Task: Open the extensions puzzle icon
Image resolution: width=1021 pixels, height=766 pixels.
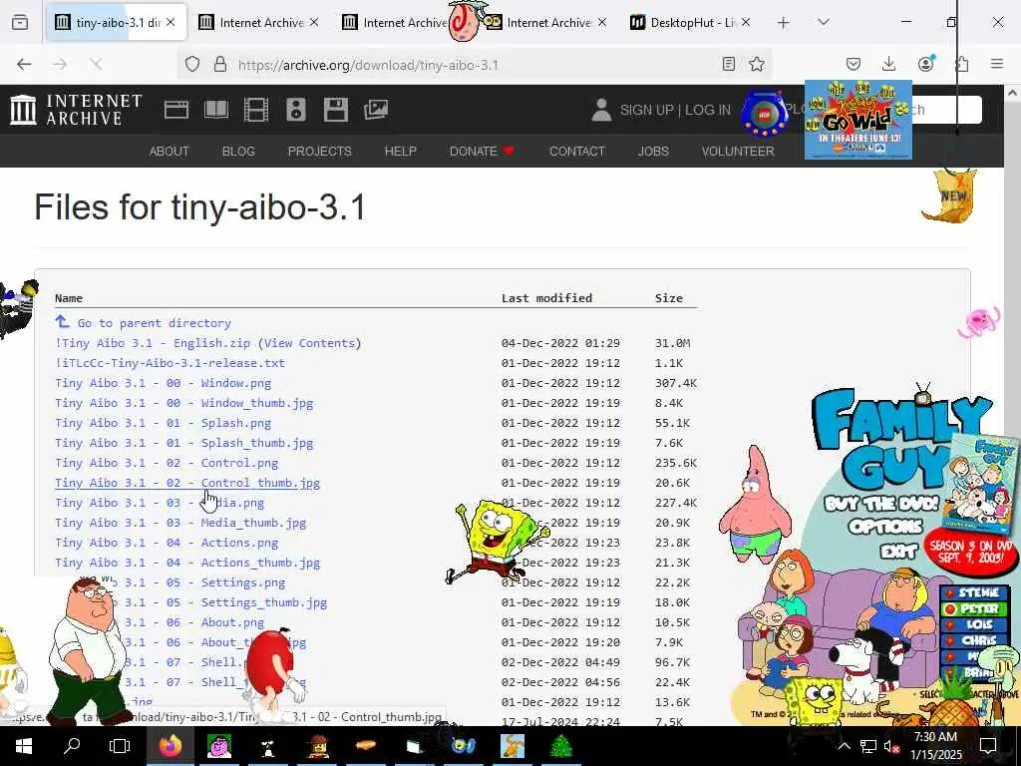Action: coord(962,64)
